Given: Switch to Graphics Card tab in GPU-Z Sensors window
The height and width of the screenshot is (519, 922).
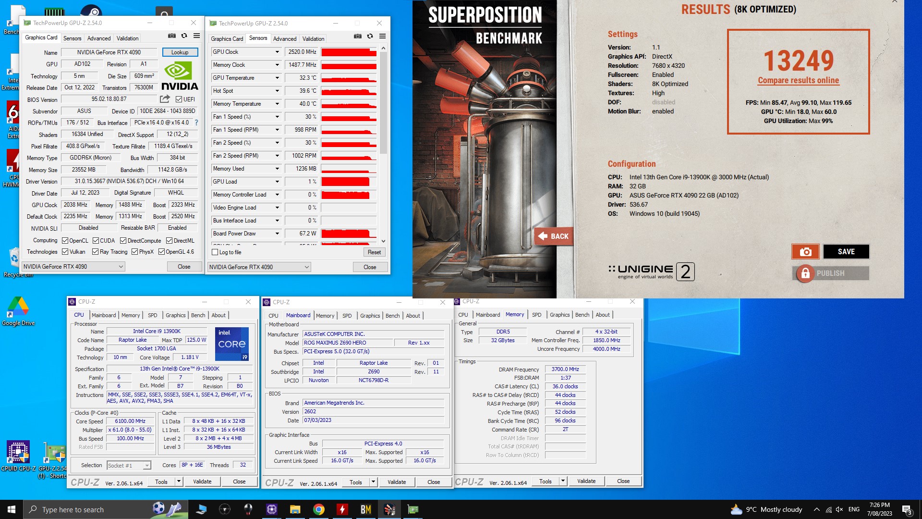Looking at the screenshot, I should tap(227, 39).
